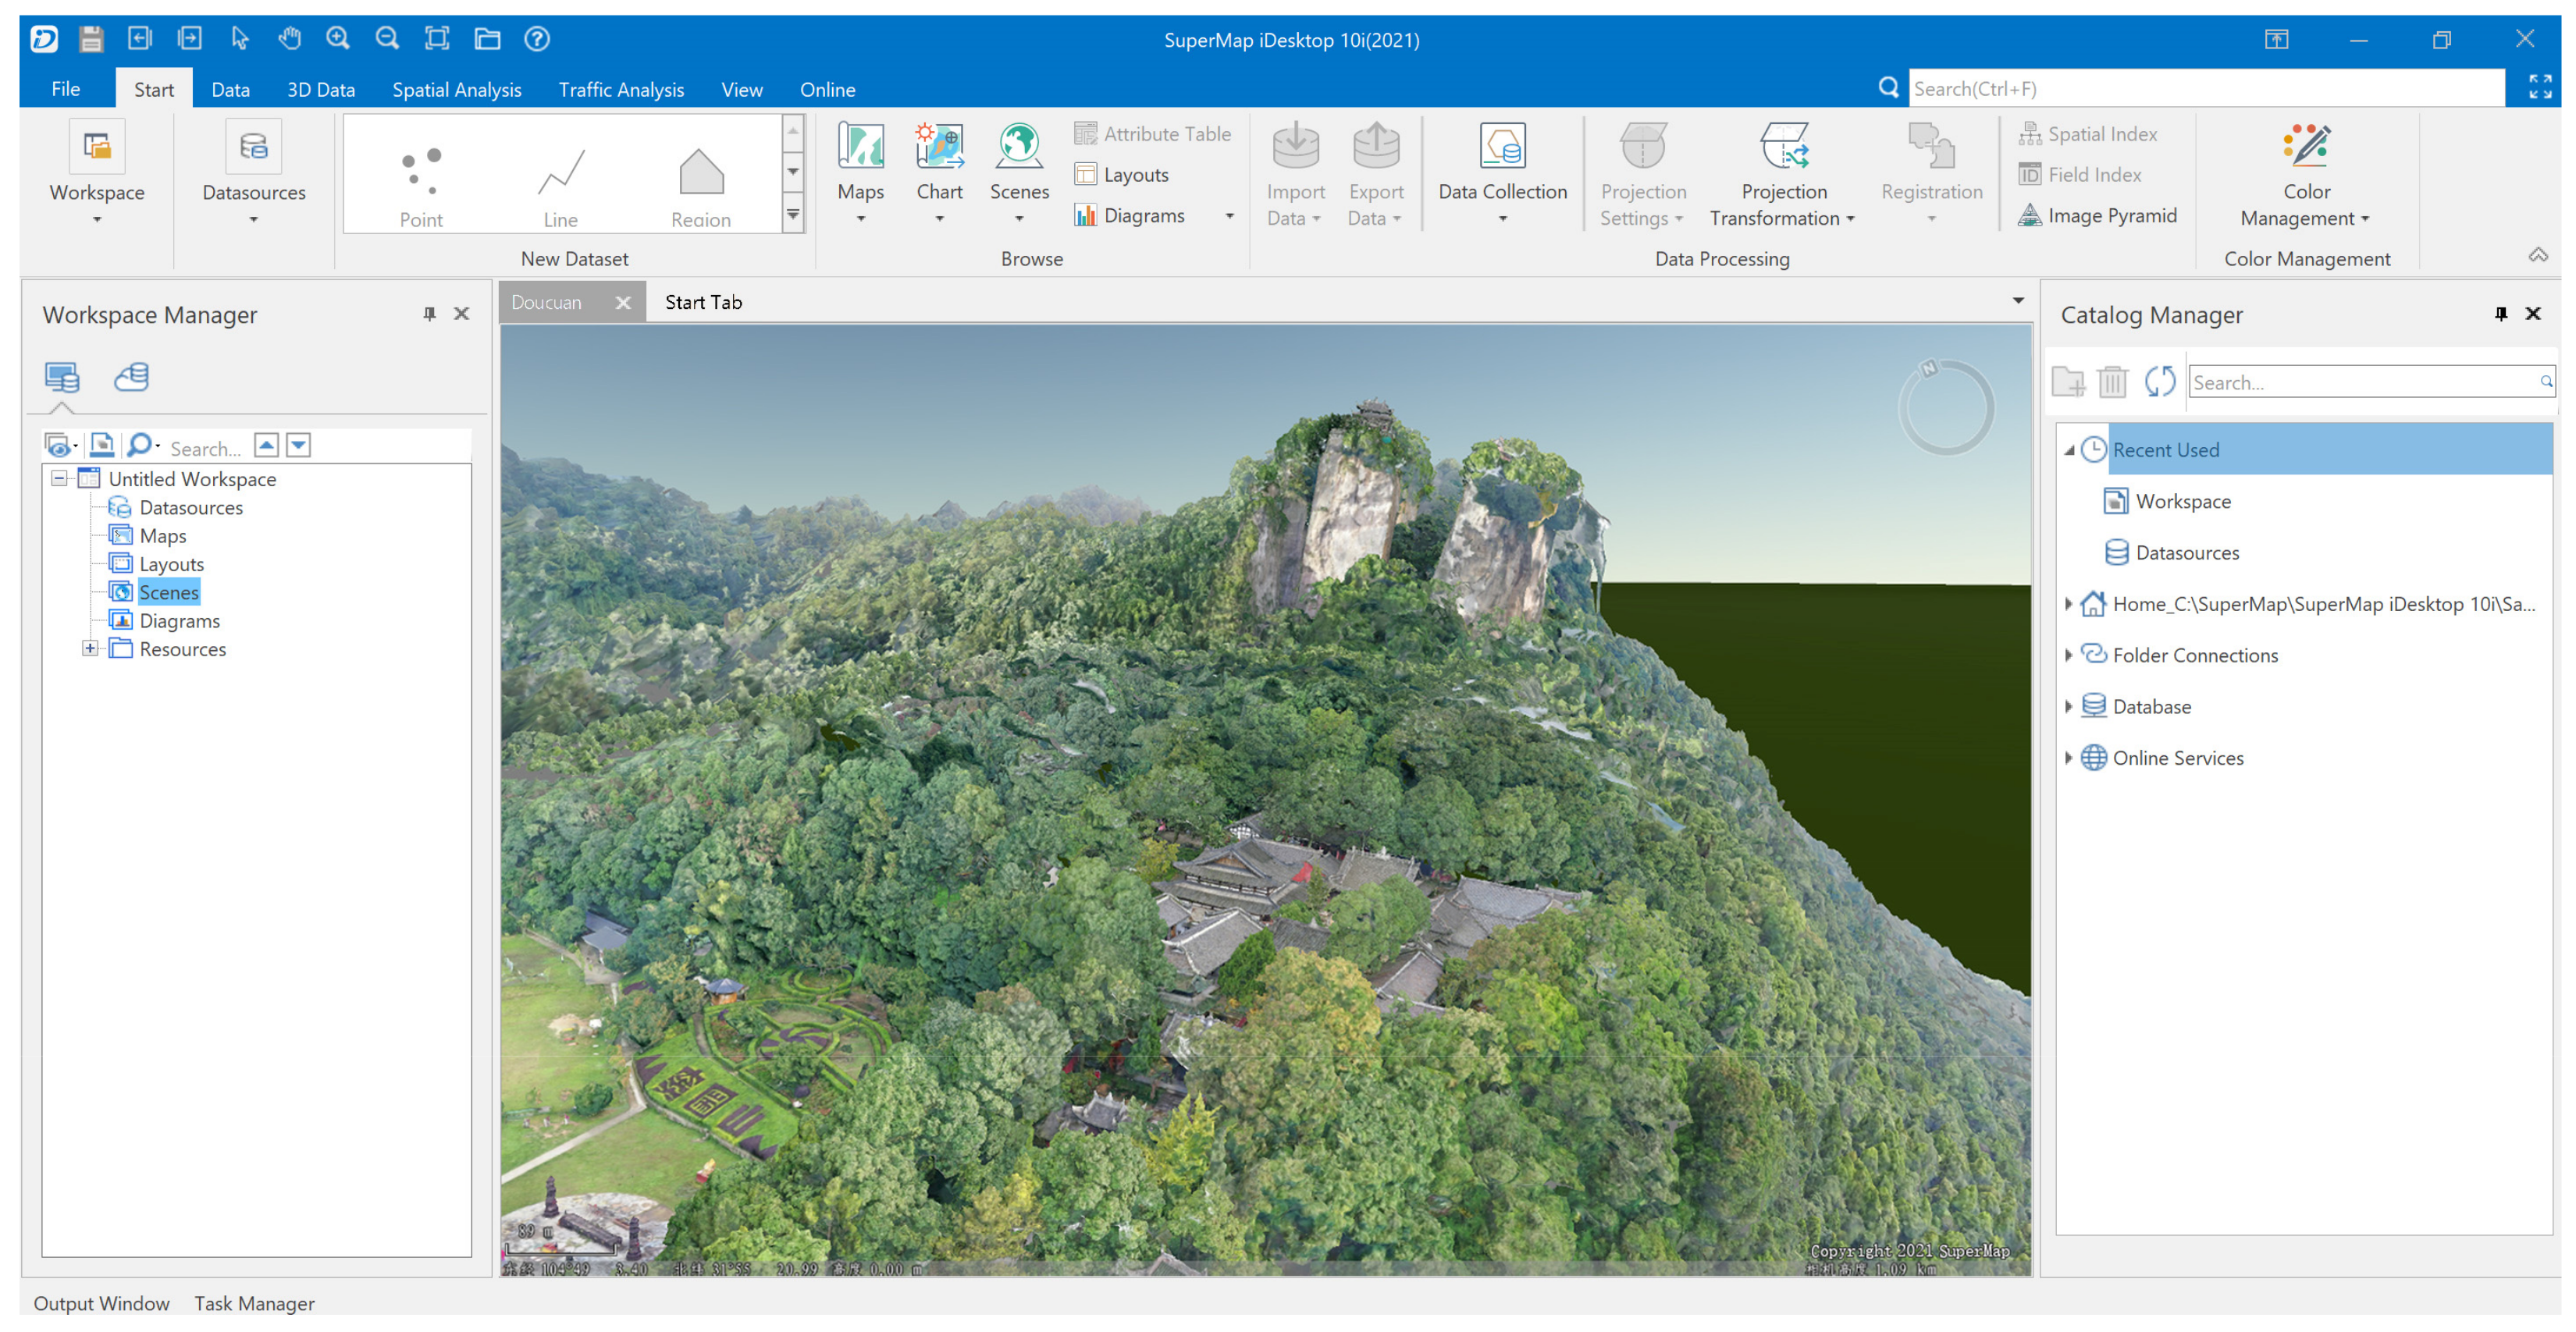2576x1332 pixels.
Task: Click the refresh icon in Catalog Manager
Action: [2160, 381]
